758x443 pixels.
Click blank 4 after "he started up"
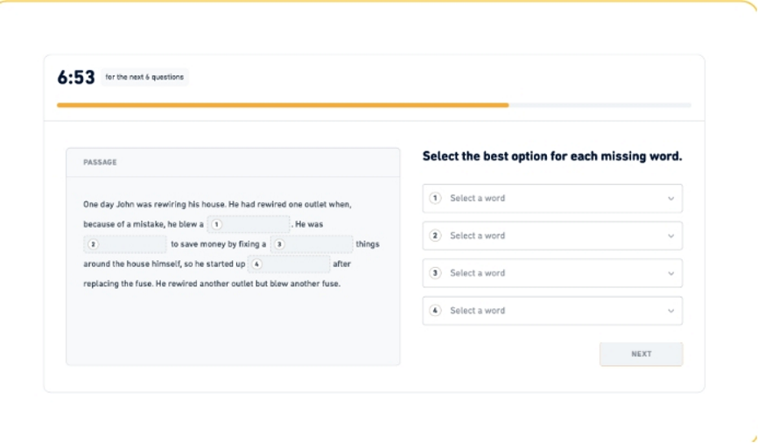pos(289,264)
